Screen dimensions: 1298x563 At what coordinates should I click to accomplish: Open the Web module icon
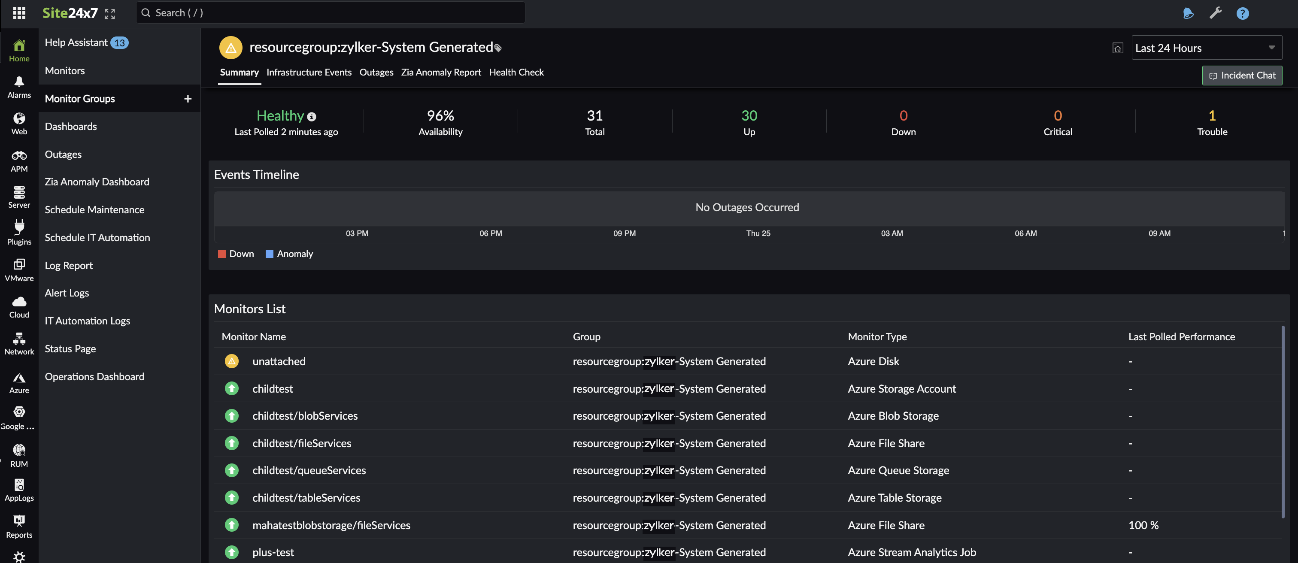click(x=19, y=124)
